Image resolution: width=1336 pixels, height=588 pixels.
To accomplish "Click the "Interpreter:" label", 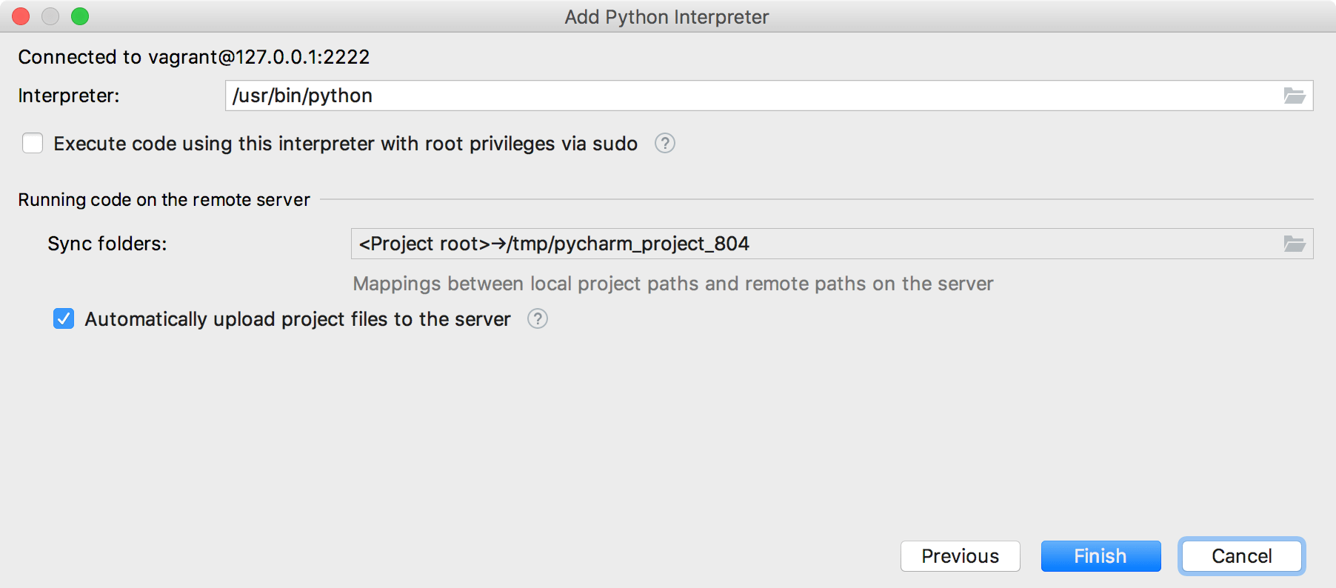I will pos(69,96).
